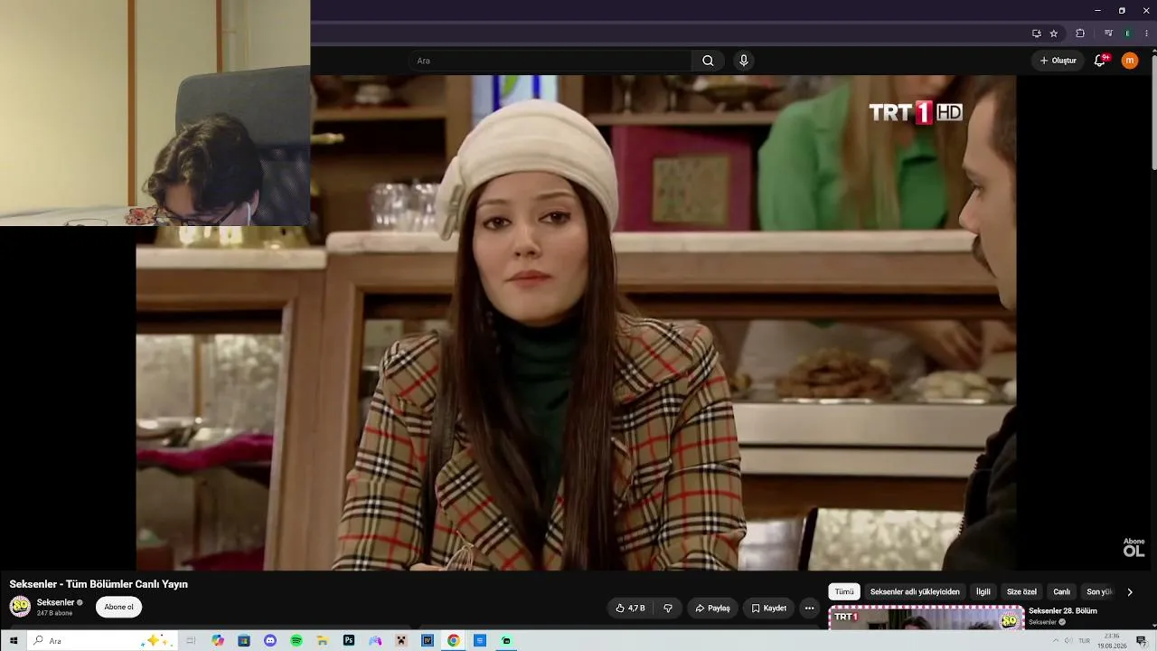Viewport: 1157px width, 651px height.
Task: Dislike the video with thumbs-down
Action: coord(668,609)
